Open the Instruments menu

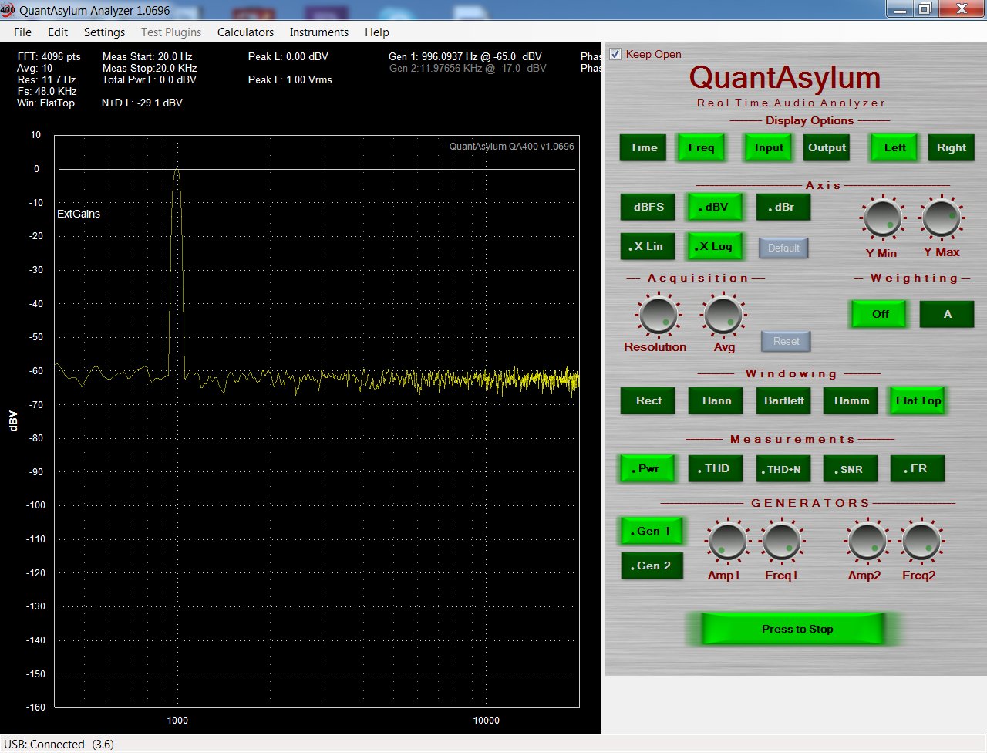pyautogui.click(x=318, y=32)
